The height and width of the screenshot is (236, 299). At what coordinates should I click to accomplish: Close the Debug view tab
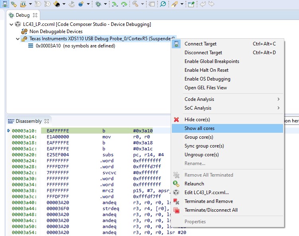coord(35,15)
